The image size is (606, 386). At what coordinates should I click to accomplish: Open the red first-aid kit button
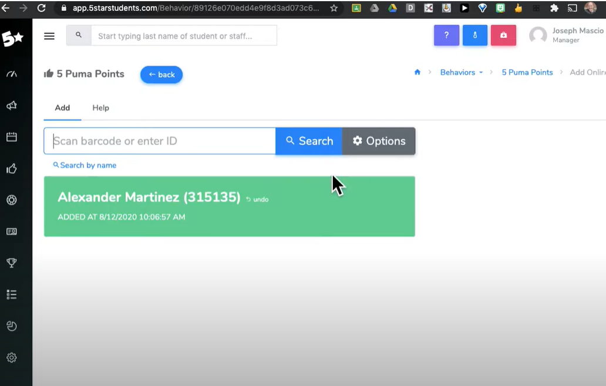[503, 36]
